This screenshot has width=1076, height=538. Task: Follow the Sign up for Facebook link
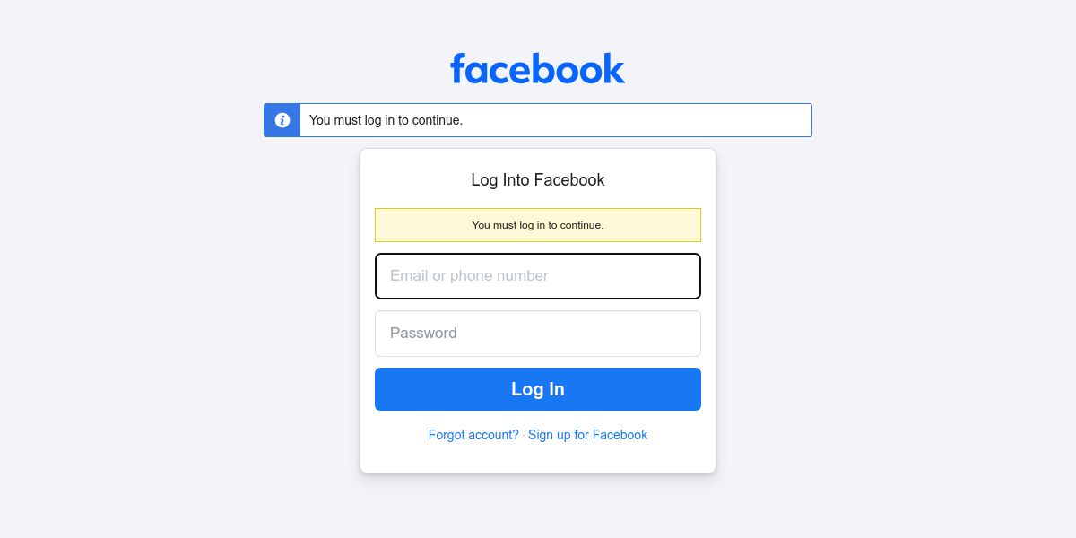point(587,435)
